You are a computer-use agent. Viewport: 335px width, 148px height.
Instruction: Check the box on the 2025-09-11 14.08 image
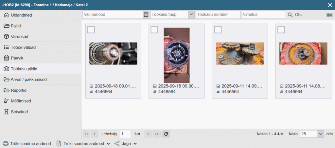pos(281,30)
